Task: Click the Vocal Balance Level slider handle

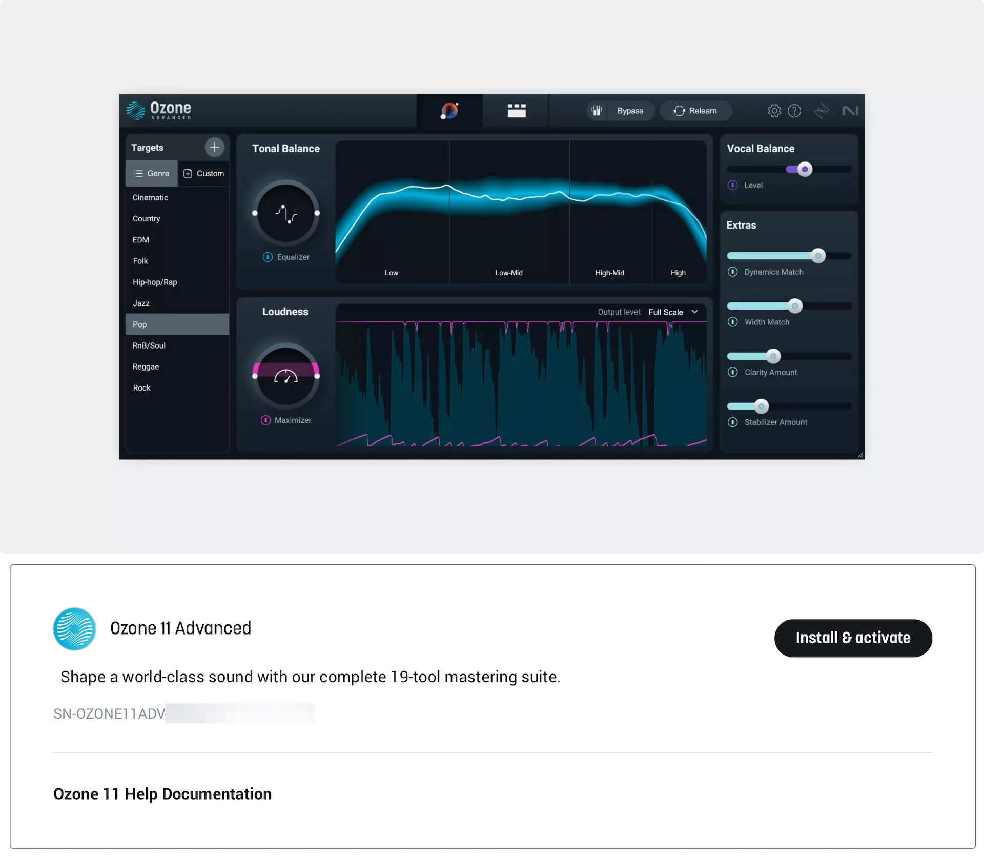Action: pyautogui.click(x=805, y=169)
